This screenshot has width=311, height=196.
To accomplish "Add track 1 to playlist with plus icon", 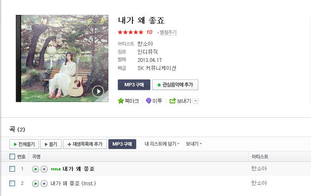I will 44,169.
